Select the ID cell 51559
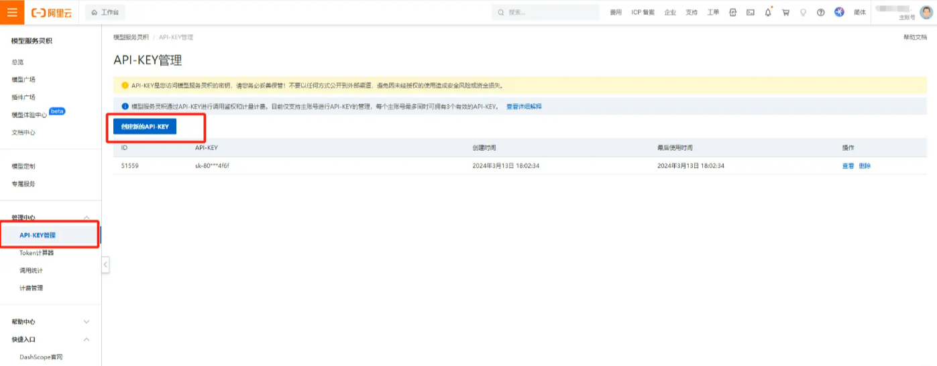Image resolution: width=937 pixels, height=366 pixels. [x=130, y=166]
